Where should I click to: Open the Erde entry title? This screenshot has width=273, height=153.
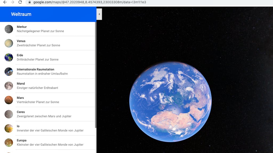click(20, 55)
